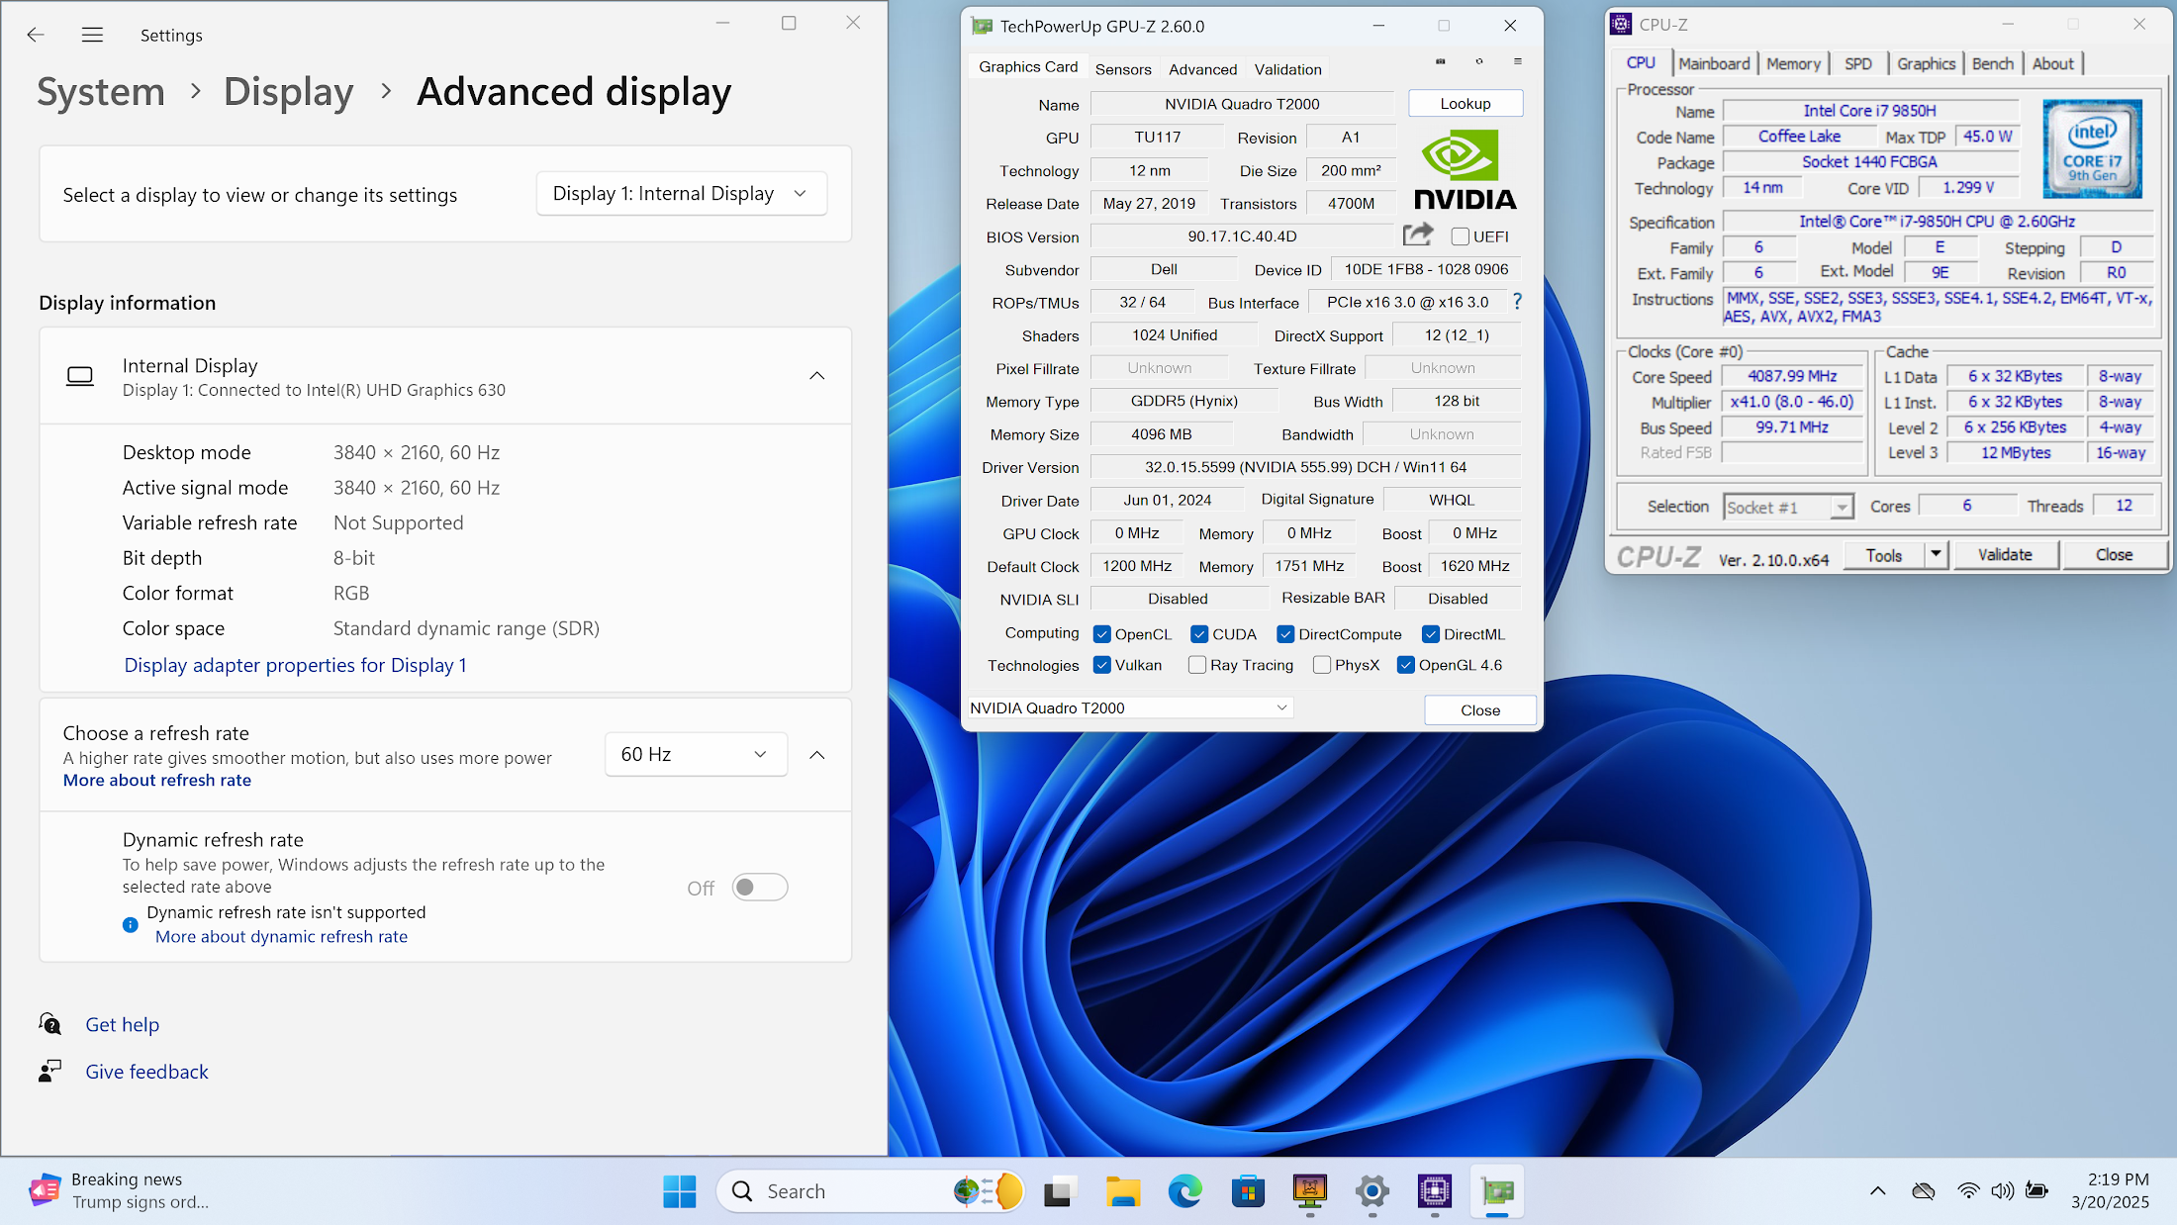Click the taskbar Search box

pyautogui.click(x=871, y=1191)
